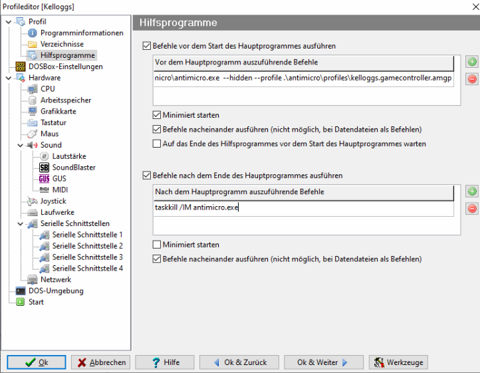Select the GUS icon in the tree

pos(45,179)
